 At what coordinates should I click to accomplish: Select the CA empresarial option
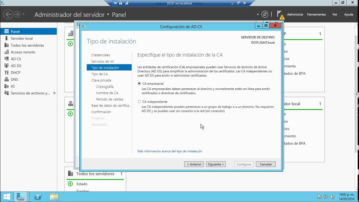click(x=139, y=84)
